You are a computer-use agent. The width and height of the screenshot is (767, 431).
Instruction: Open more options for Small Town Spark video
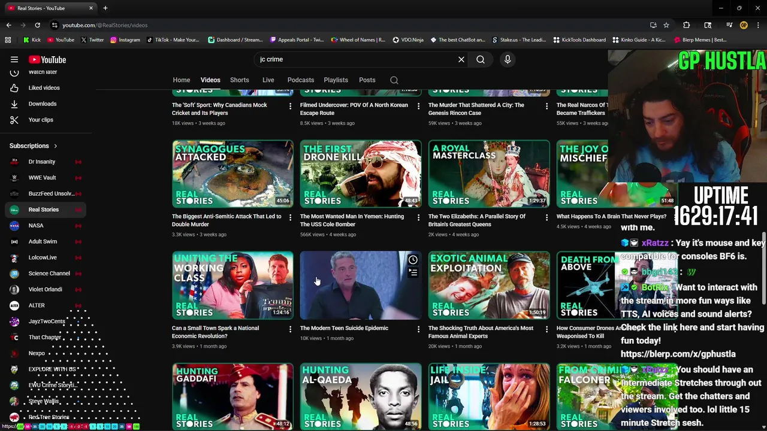click(290, 329)
